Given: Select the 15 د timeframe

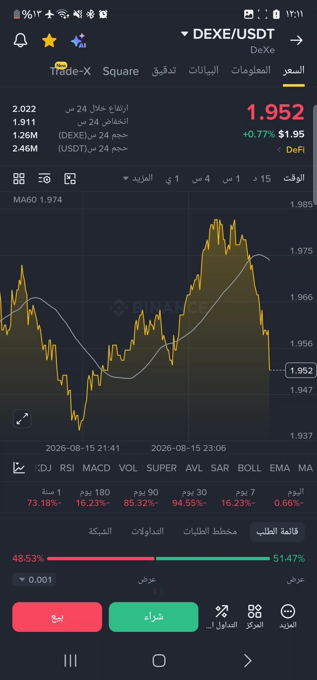Looking at the screenshot, I should pos(262,179).
